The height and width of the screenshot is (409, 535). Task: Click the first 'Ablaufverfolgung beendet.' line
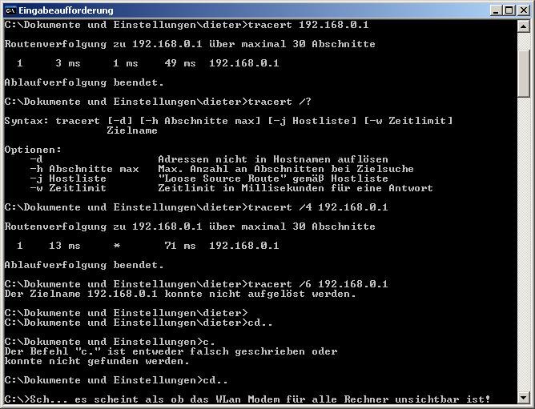pos(84,82)
